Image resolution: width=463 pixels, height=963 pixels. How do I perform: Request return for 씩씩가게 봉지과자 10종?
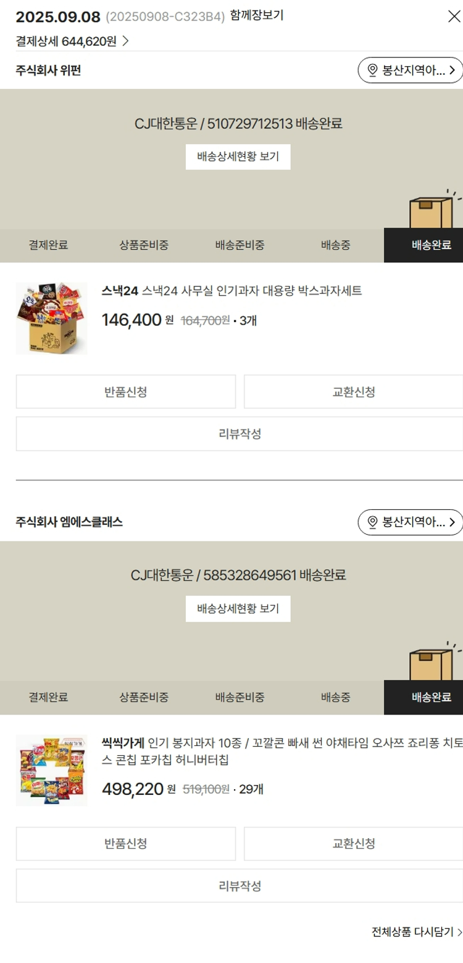pyautogui.click(x=126, y=844)
